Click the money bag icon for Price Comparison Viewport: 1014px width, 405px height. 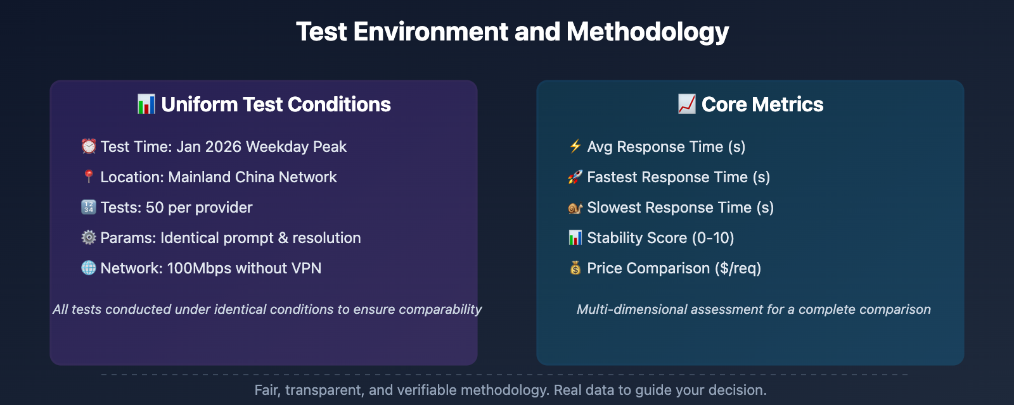pyautogui.click(x=575, y=268)
